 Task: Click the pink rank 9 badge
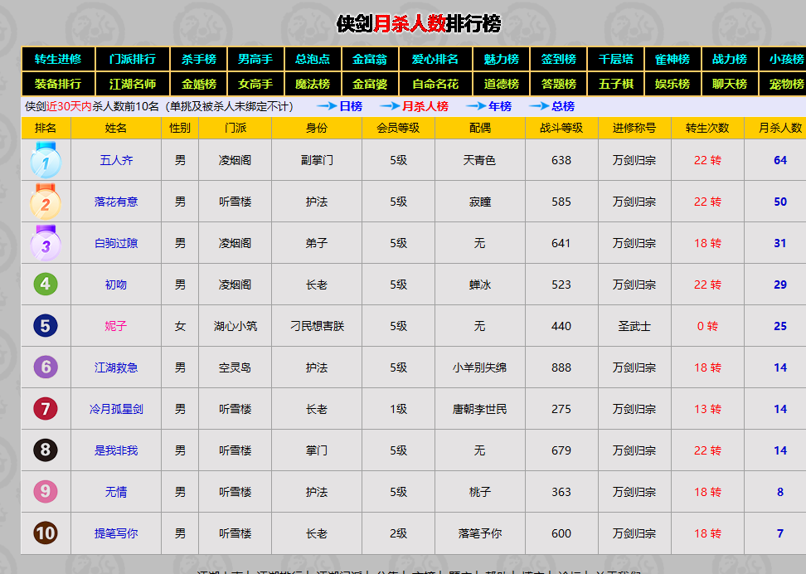tap(46, 492)
